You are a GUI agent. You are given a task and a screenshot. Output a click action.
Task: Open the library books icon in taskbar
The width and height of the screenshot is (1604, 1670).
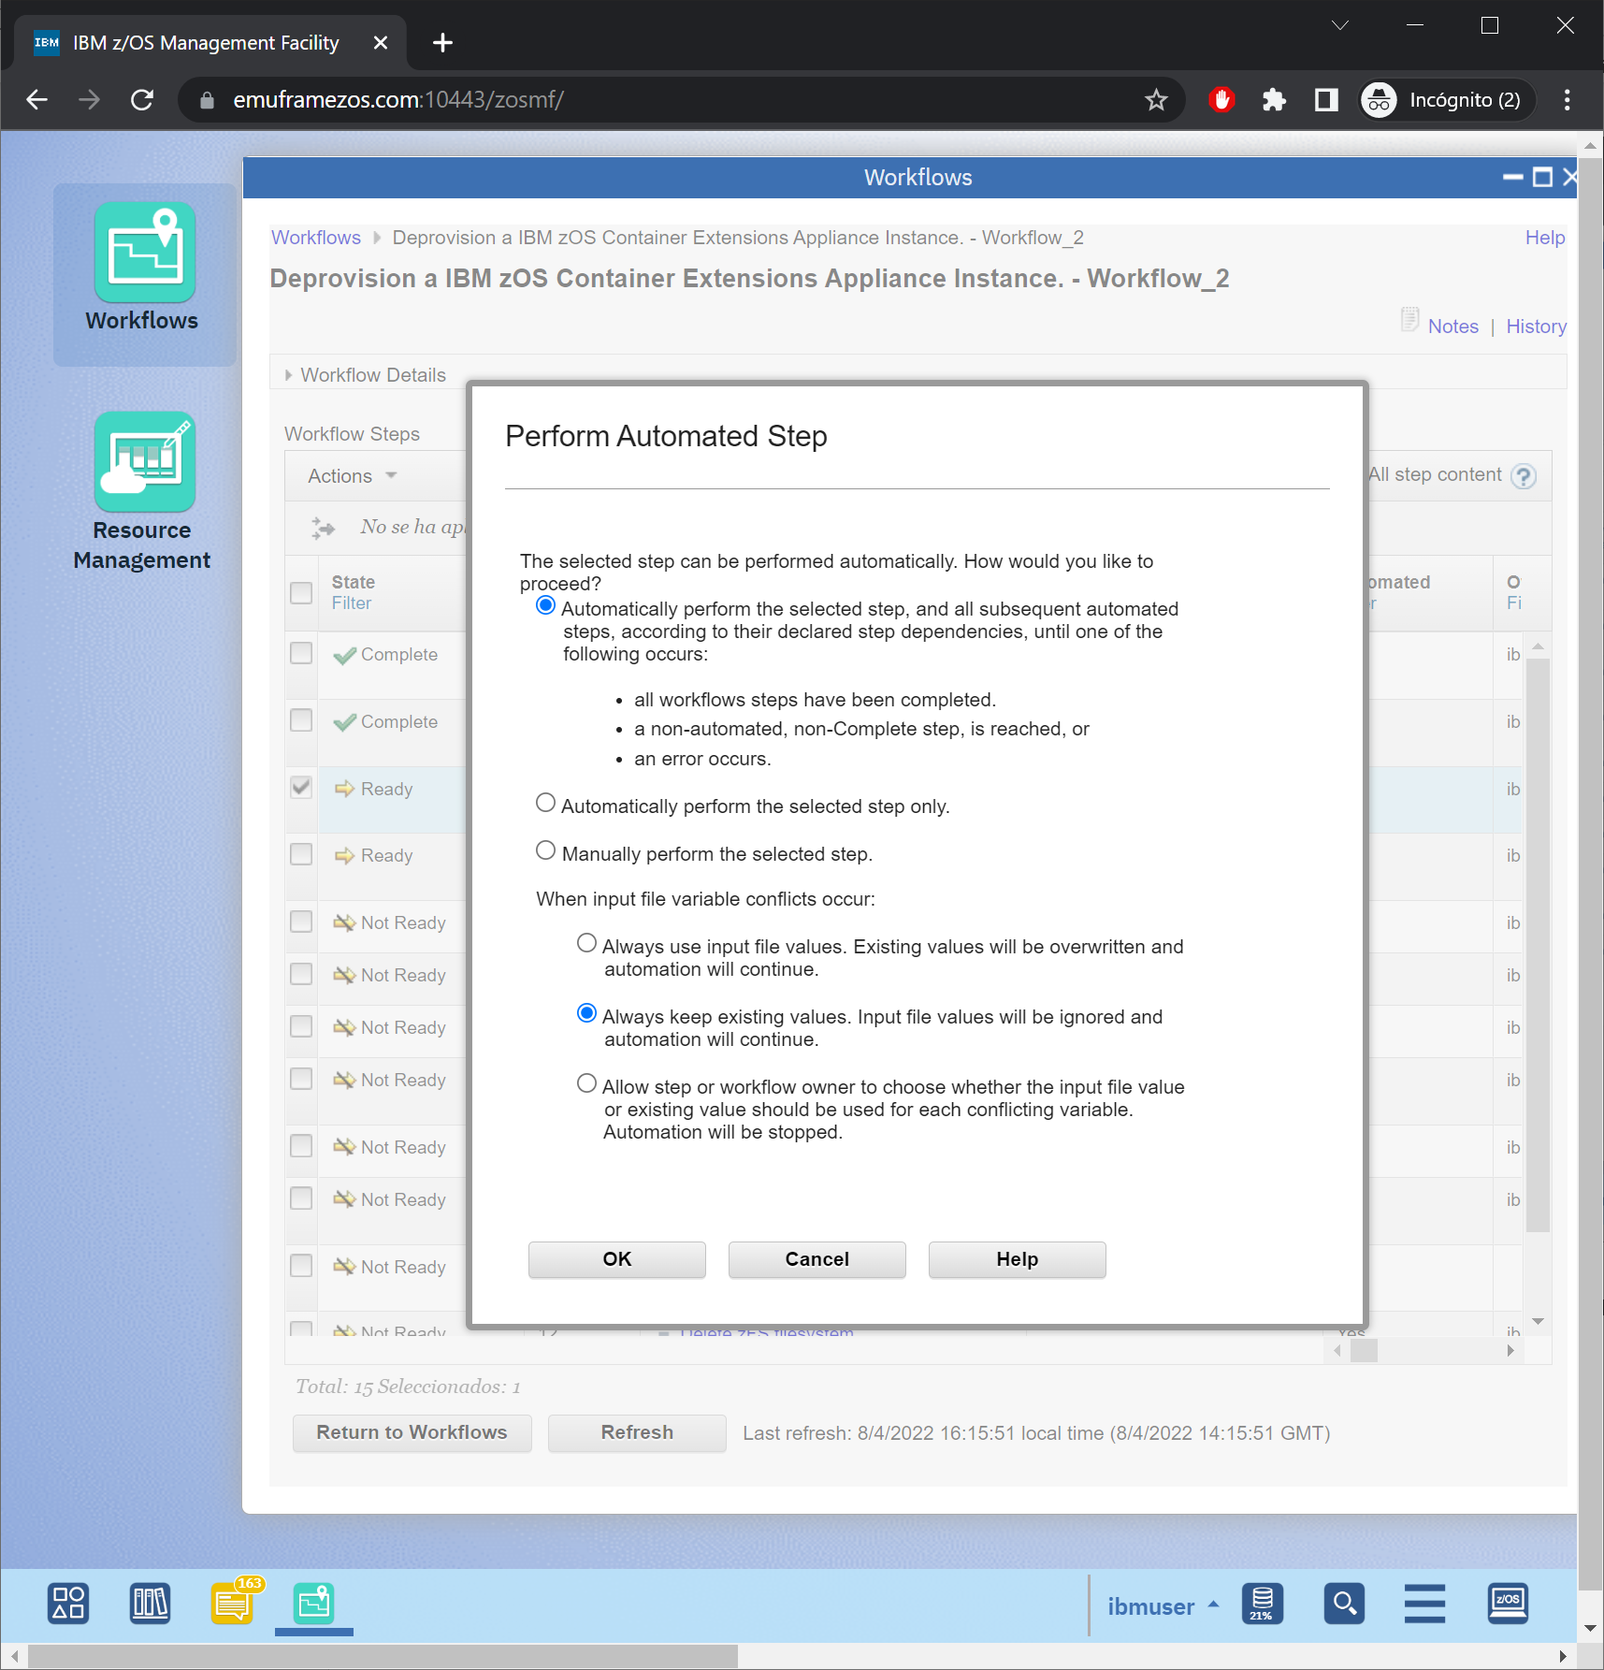click(150, 1603)
